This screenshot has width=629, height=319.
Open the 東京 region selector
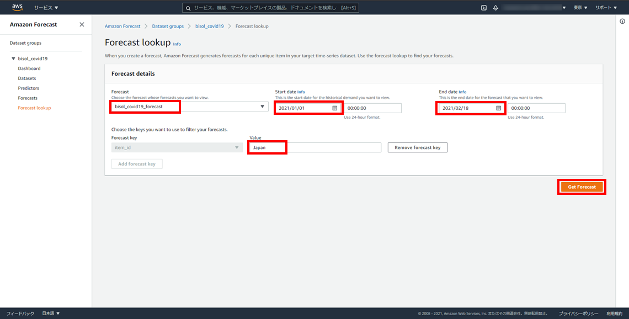pyautogui.click(x=580, y=8)
